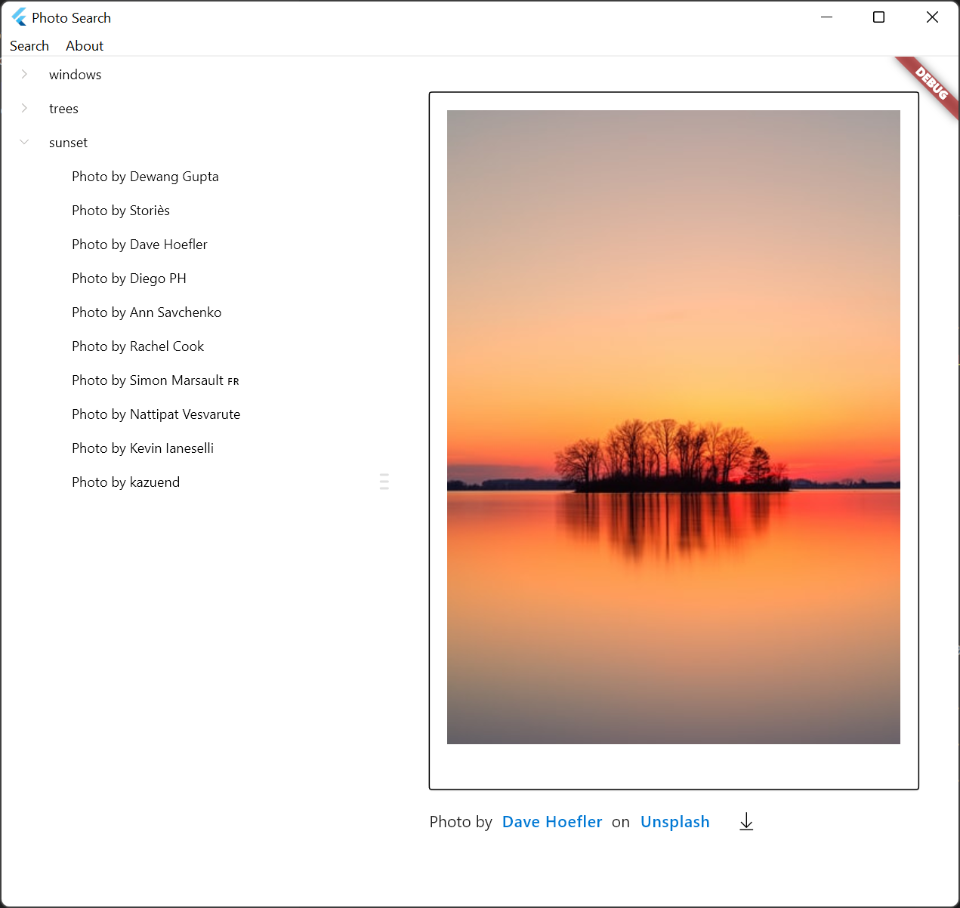960x908 pixels.
Task: Click the sunset search label
Action: [68, 143]
